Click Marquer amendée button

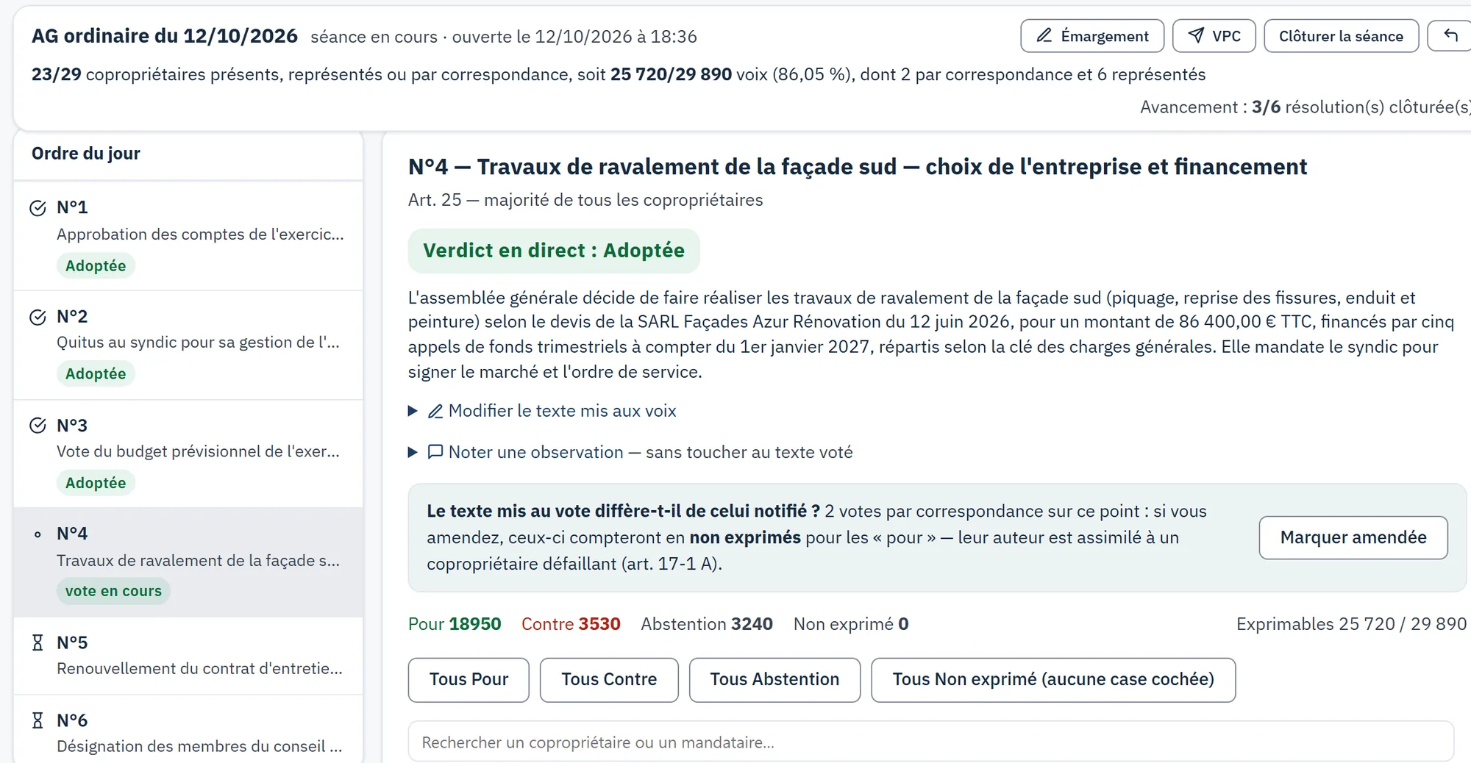tap(1353, 537)
